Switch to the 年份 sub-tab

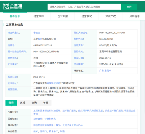pos(45,103)
